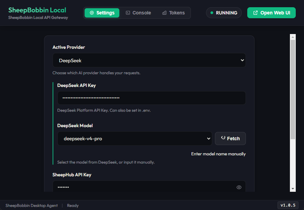Click the scrollbar down arrow
The width and height of the screenshot is (304, 210).
[293, 189]
